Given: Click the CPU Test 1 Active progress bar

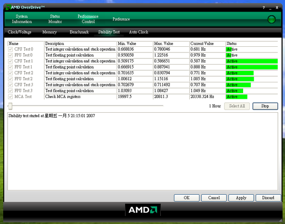Looking at the screenshot, I should [252, 61].
